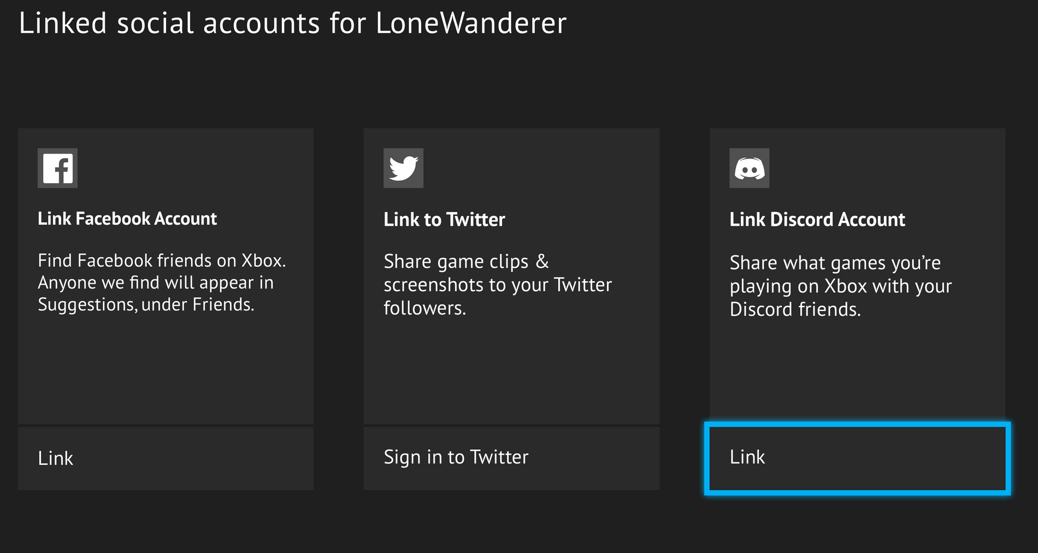Click the 'followers.' text in Twitter card
The width and height of the screenshot is (1038, 553).
[x=424, y=308]
